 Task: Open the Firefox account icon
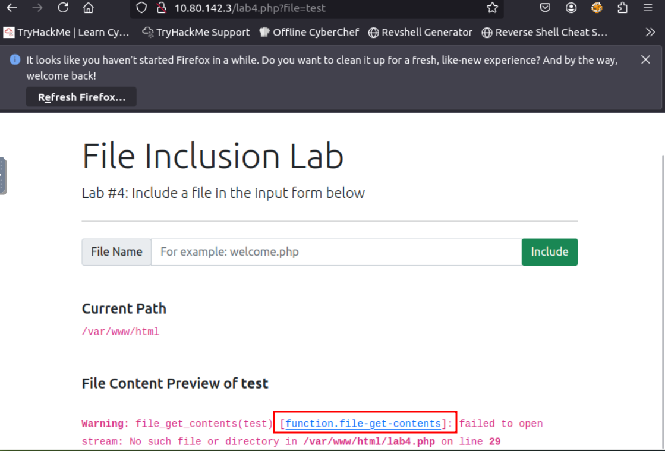571,8
